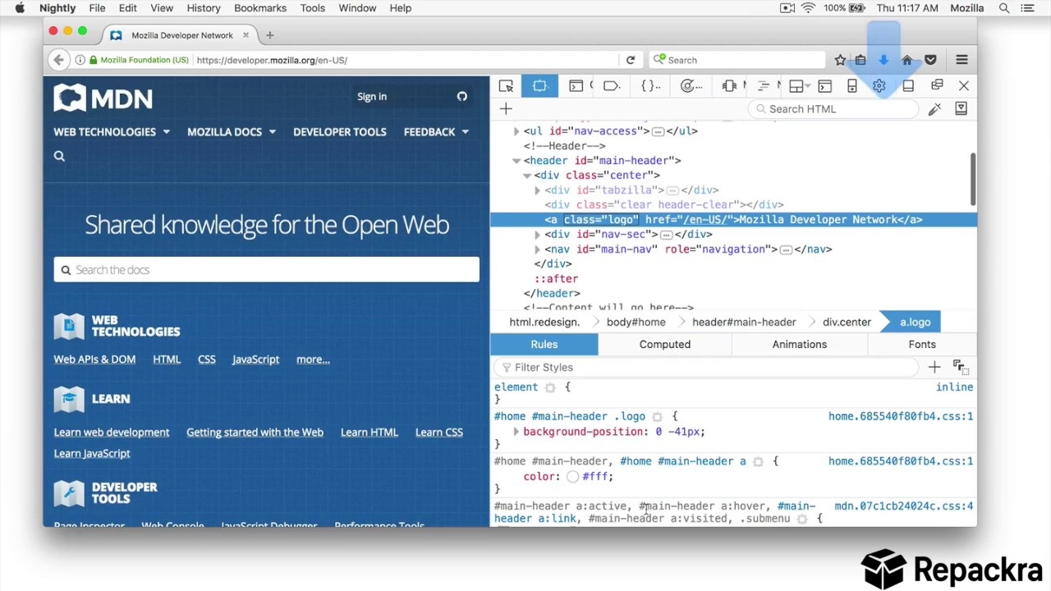Select header#main-header in the breadcrumbs
1051x591 pixels.
744,323
